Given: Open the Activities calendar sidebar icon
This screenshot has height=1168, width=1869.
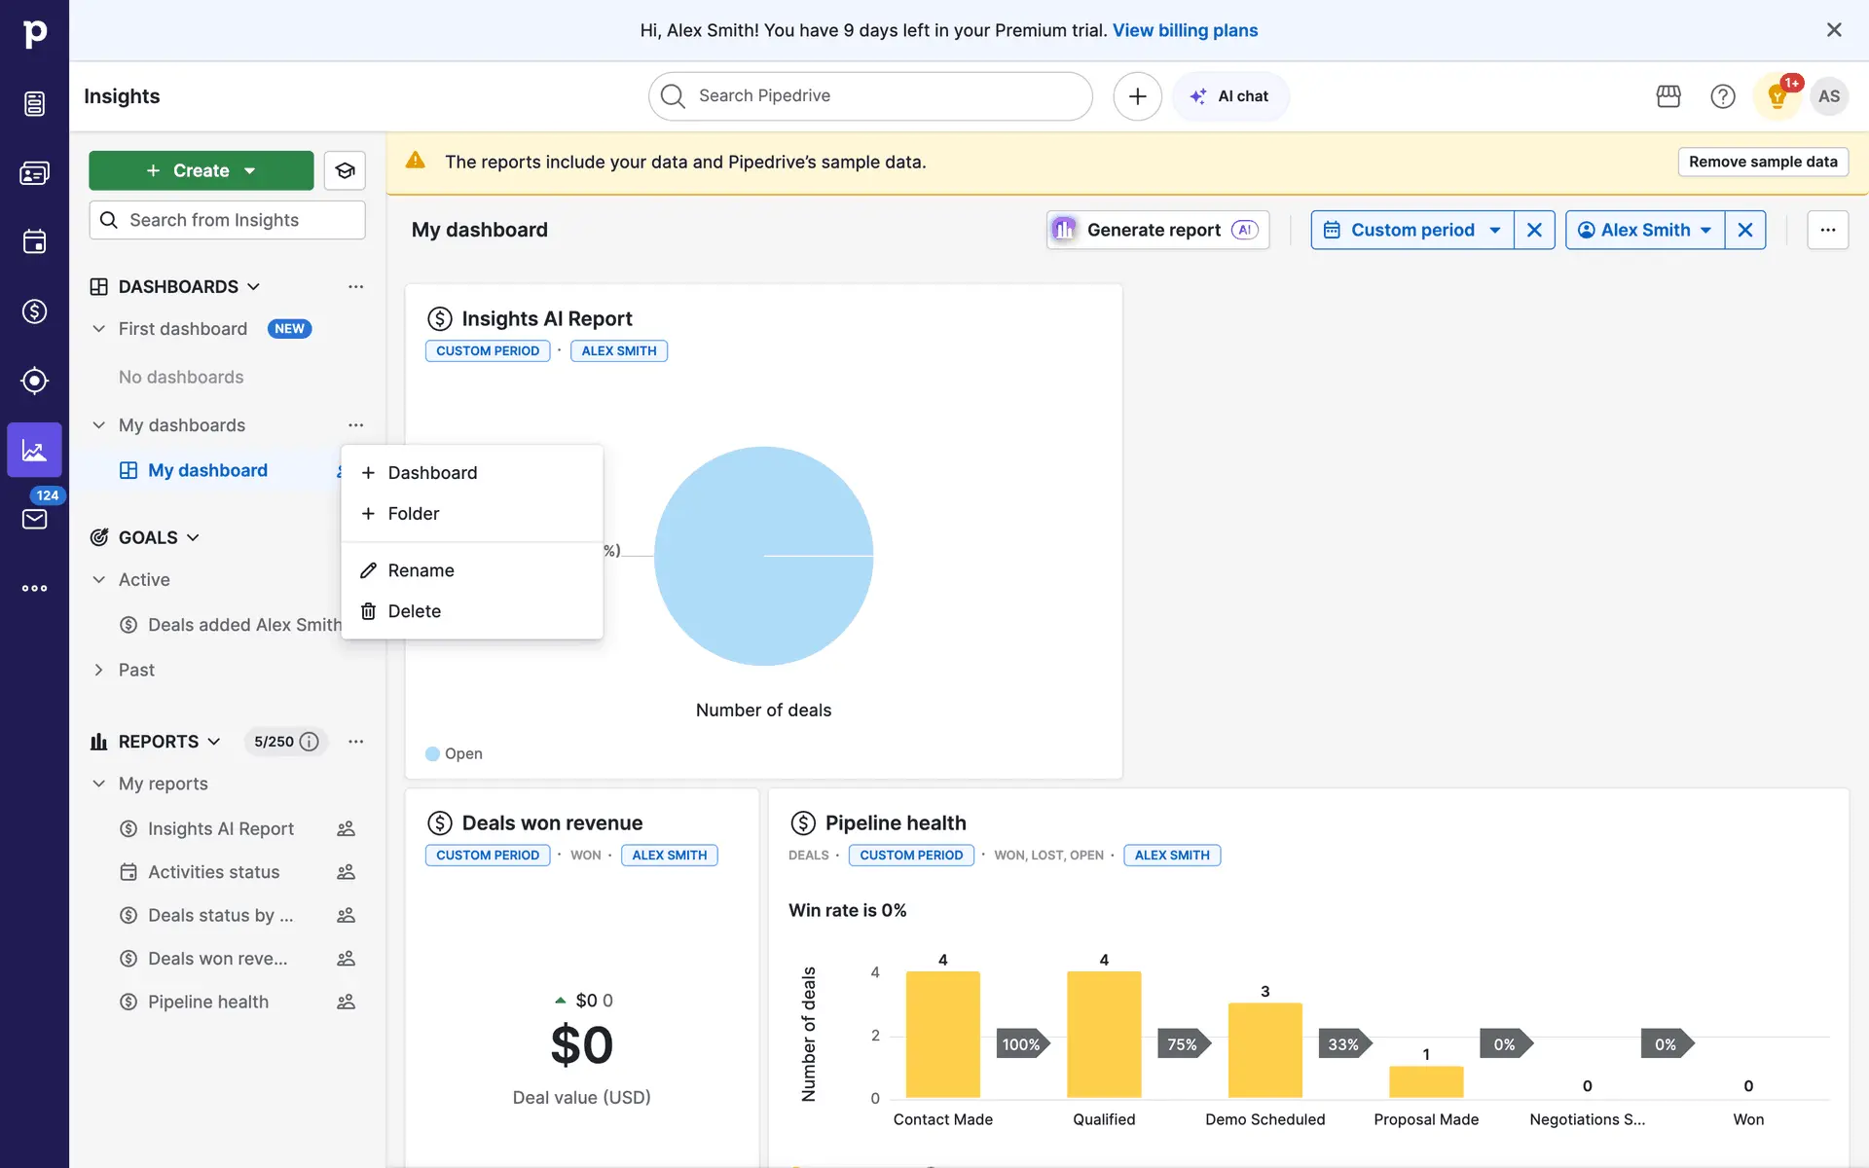Looking at the screenshot, I should click(34, 241).
